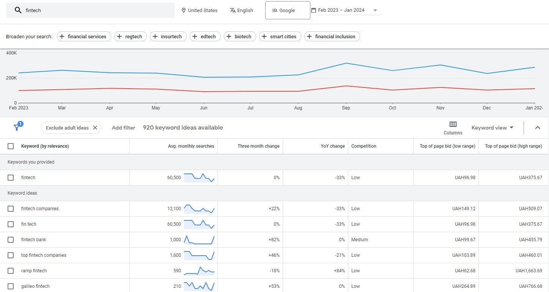Check the galileo fintech row
549x292 pixels.
(11, 286)
